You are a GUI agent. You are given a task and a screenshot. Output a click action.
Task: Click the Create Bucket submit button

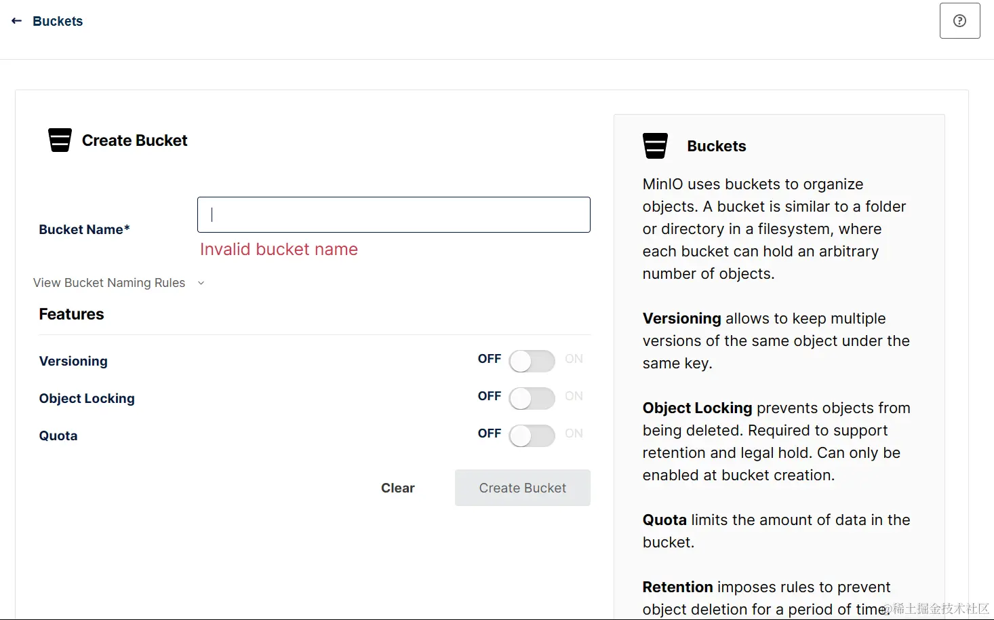[x=522, y=488]
